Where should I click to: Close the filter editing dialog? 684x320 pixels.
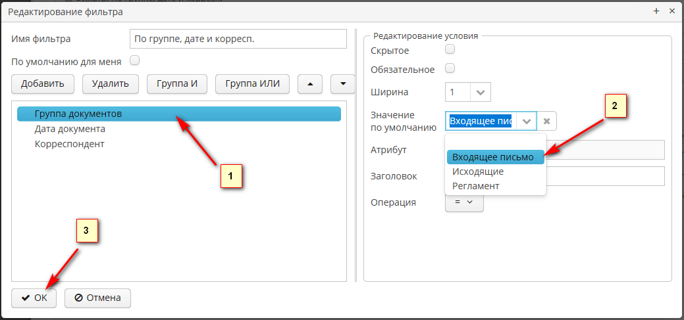tap(672, 12)
